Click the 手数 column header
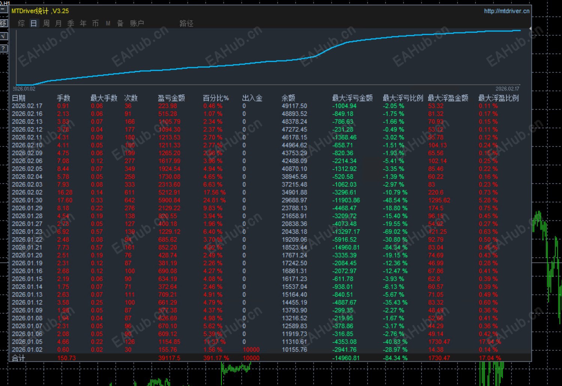 click(x=64, y=98)
